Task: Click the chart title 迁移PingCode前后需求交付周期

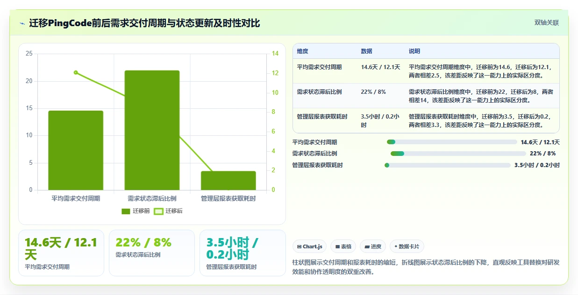Action: [144, 23]
